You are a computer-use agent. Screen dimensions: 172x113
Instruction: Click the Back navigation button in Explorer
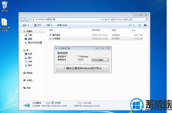point(22,20)
